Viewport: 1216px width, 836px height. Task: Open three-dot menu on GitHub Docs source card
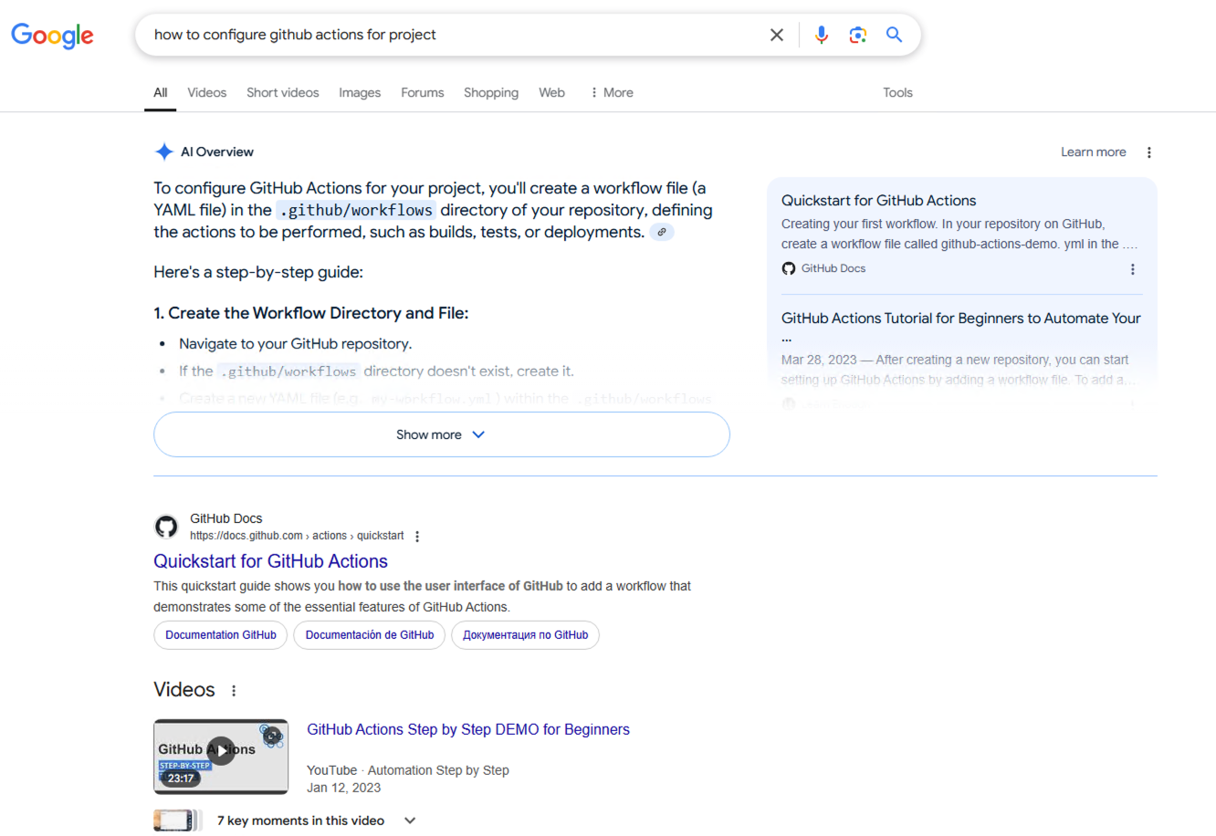(x=1133, y=269)
